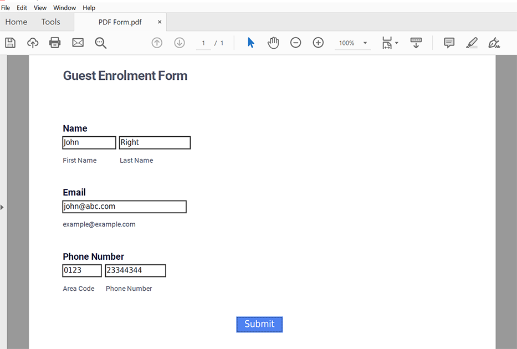
Task: Click the scrolling mode keyboard-arrow icon
Action: pos(416,43)
